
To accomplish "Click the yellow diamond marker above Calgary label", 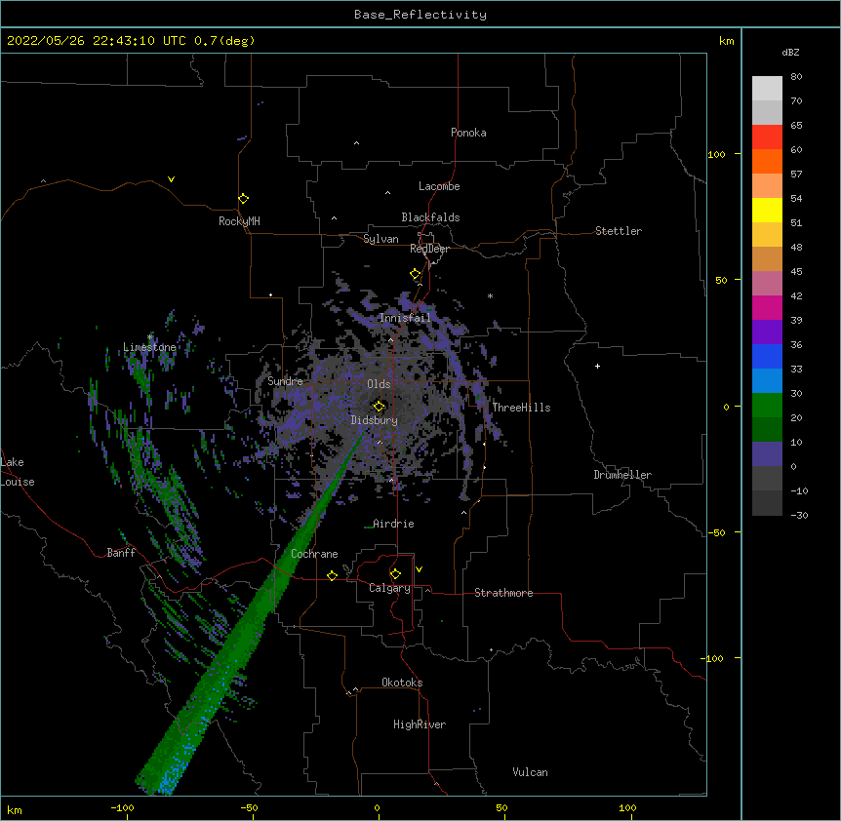I will coord(395,574).
